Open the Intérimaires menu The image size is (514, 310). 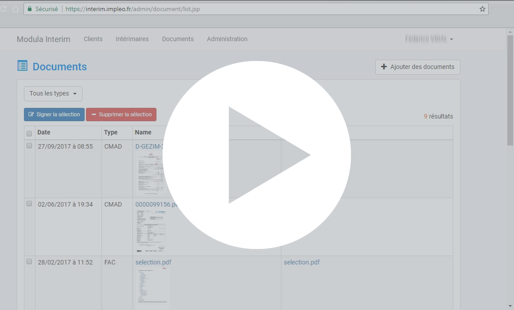[132, 39]
